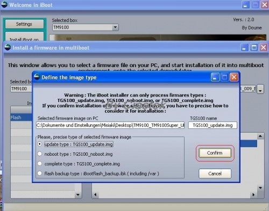The width and height of the screenshot is (269, 211).
Task: Click scroll down arrow of right list
Action: [x=260, y=188]
